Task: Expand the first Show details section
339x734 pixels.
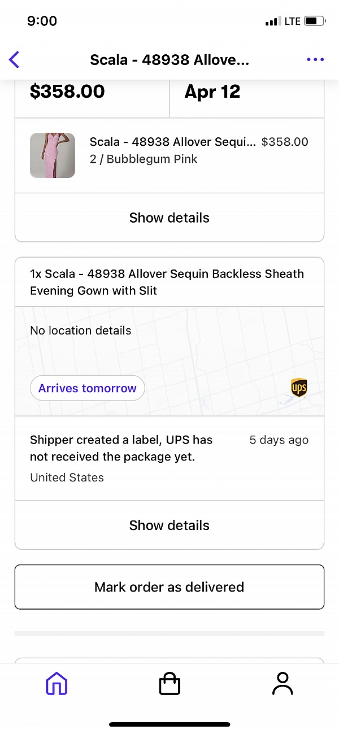Action: [x=169, y=218]
